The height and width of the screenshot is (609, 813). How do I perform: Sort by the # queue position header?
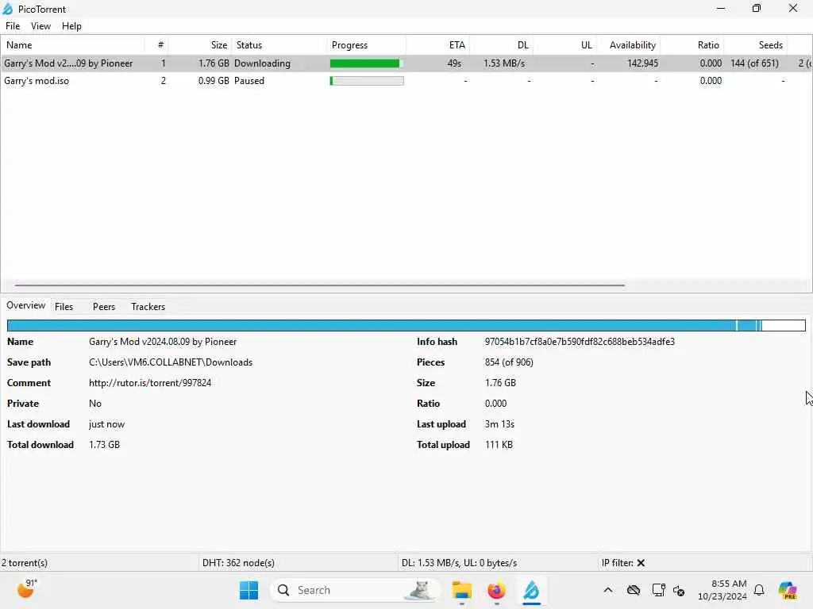click(156, 45)
